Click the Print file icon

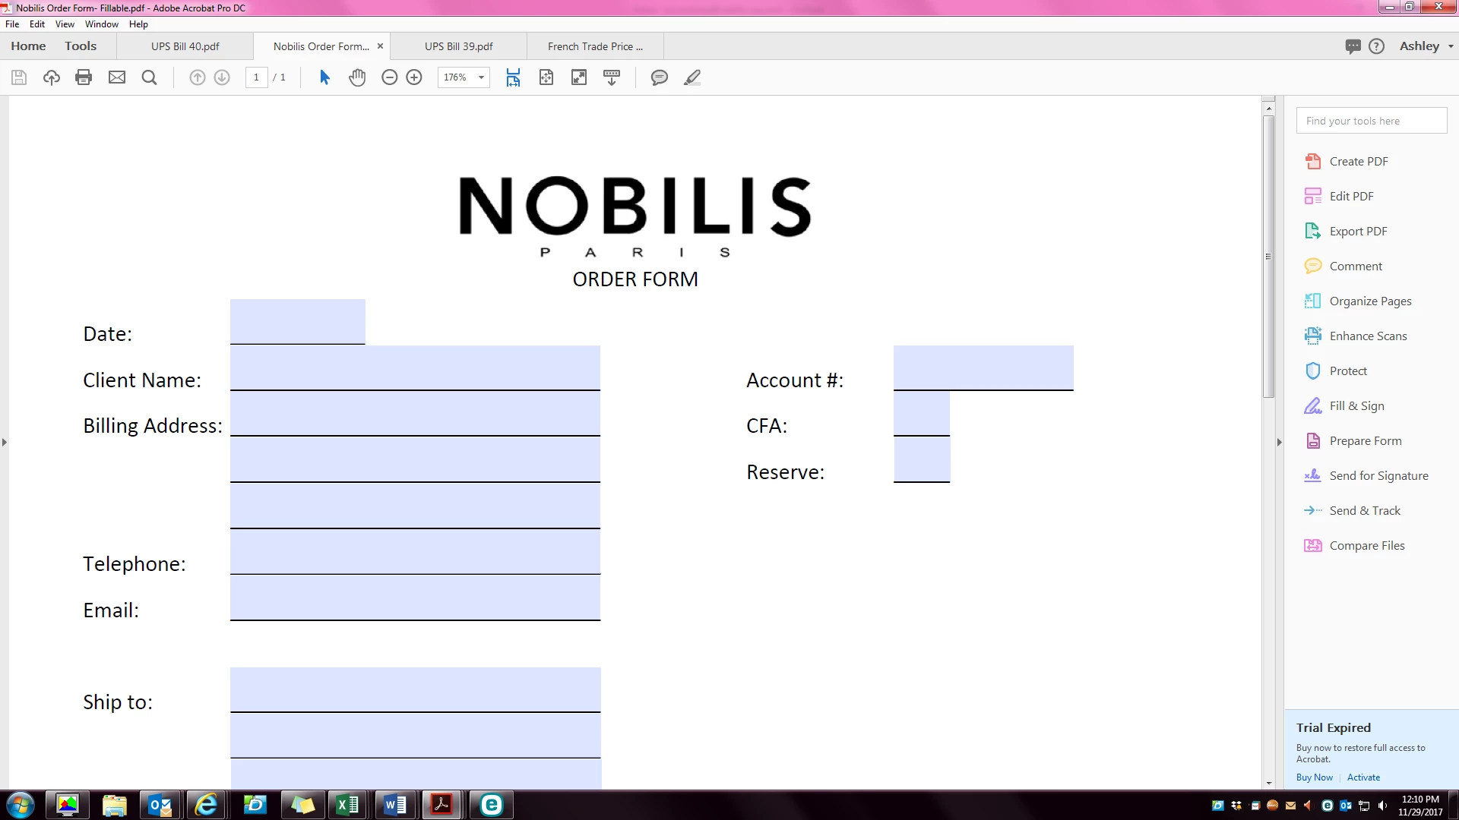[x=84, y=77]
